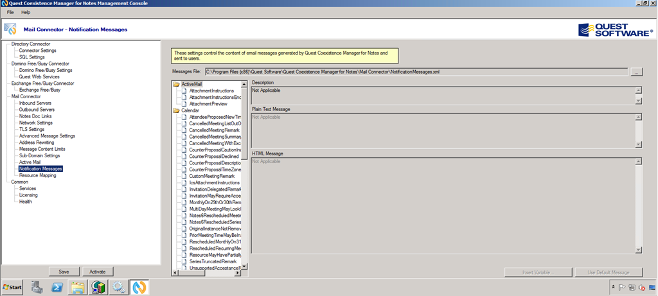Open the gears services taskbar icon
This screenshot has width=658, height=296.
119,287
